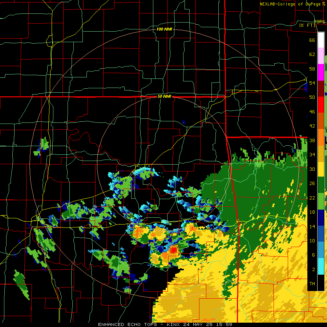Click the dark orange legend swatch
The height and width of the screenshot is (327, 327).
[x=321, y=121]
